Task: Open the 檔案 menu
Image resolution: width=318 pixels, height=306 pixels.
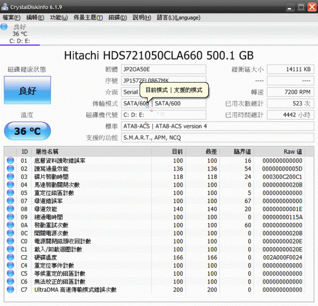Action: [x=11, y=17]
